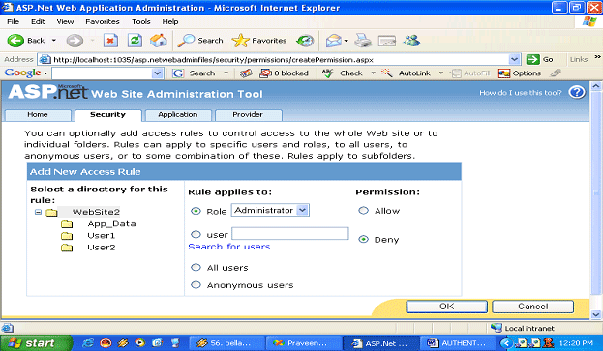Click the Google toolbar search input box
This screenshot has width=603, height=351.
coord(103,73)
